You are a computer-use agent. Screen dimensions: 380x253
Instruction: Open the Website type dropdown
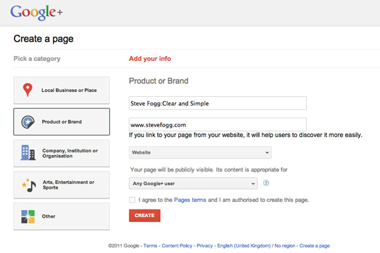[x=200, y=153]
